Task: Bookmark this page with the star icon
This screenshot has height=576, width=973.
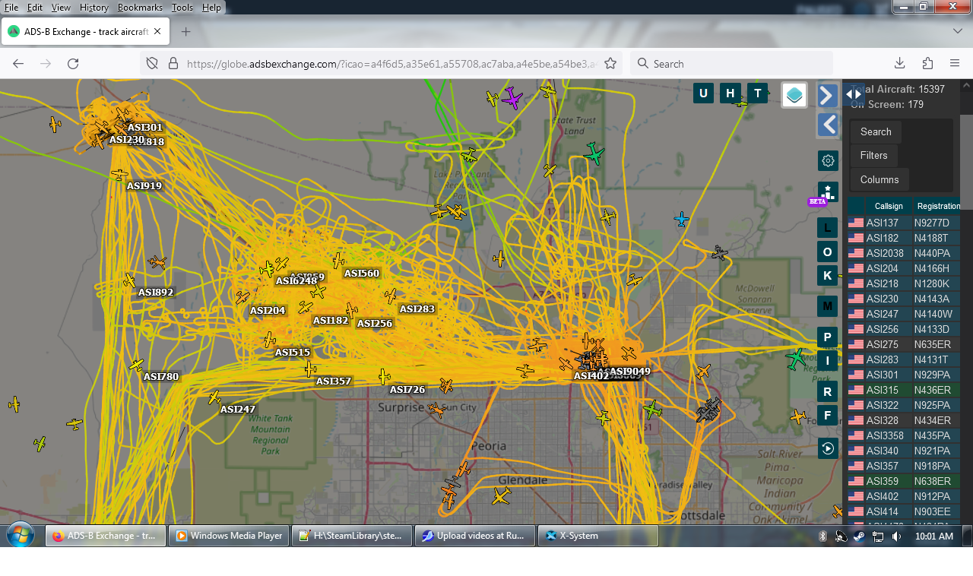Action: [x=610, y=64]
